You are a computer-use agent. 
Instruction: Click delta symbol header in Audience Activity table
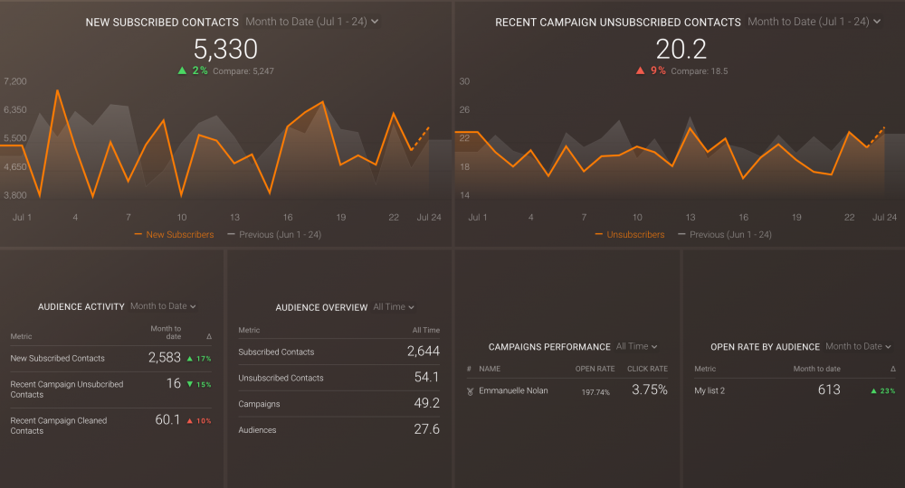(209, 336)
